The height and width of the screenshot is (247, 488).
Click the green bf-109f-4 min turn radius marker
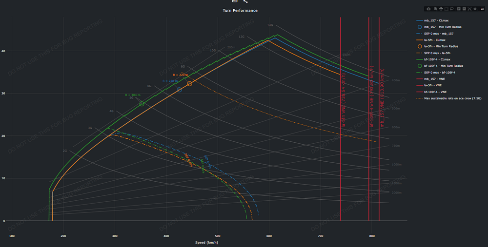point(142,104)
